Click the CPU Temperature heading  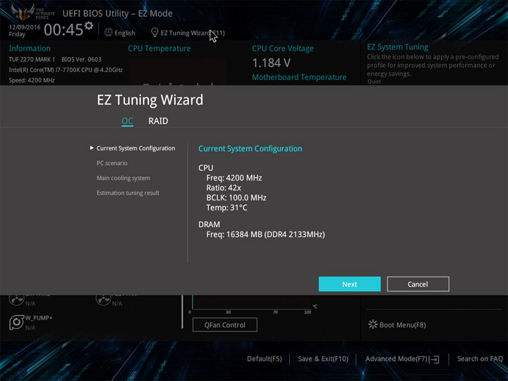(x=159, y=48)
